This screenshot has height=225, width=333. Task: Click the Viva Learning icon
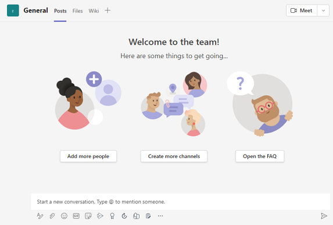[136, 216]
